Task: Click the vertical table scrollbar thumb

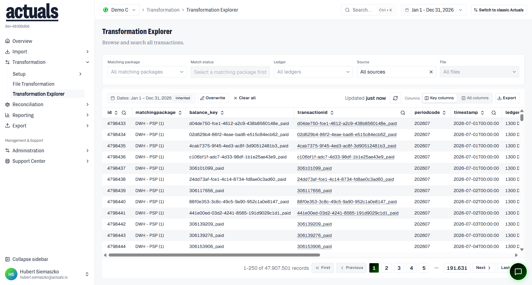Action: (x=522, y=118)
